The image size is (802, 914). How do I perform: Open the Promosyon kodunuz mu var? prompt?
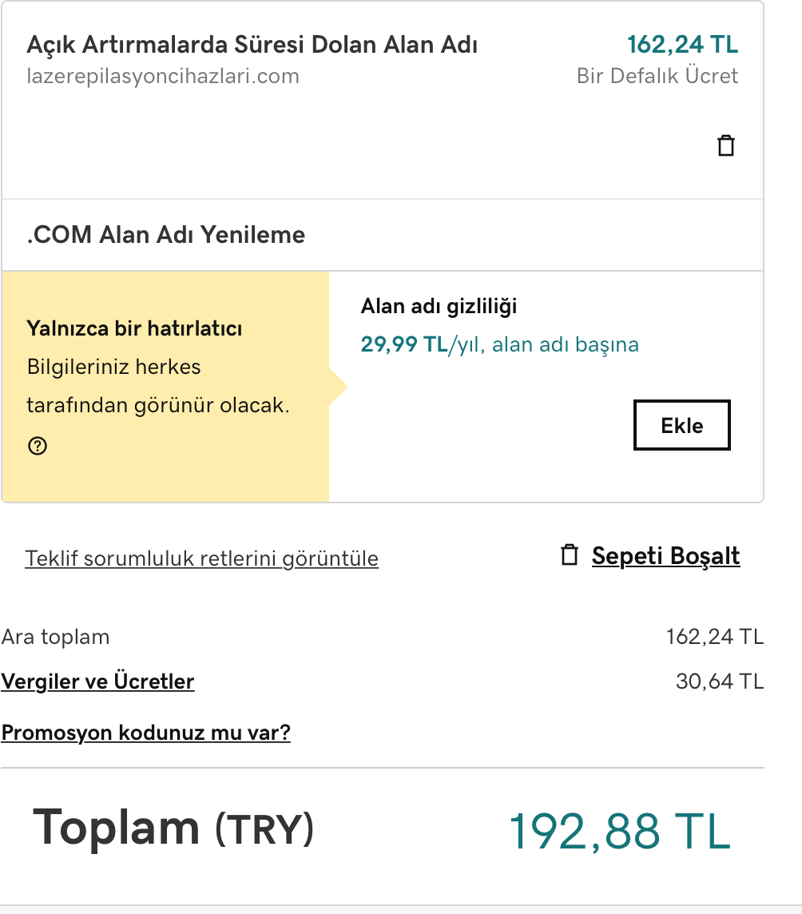pyautogui.click(x=145, y=733)
